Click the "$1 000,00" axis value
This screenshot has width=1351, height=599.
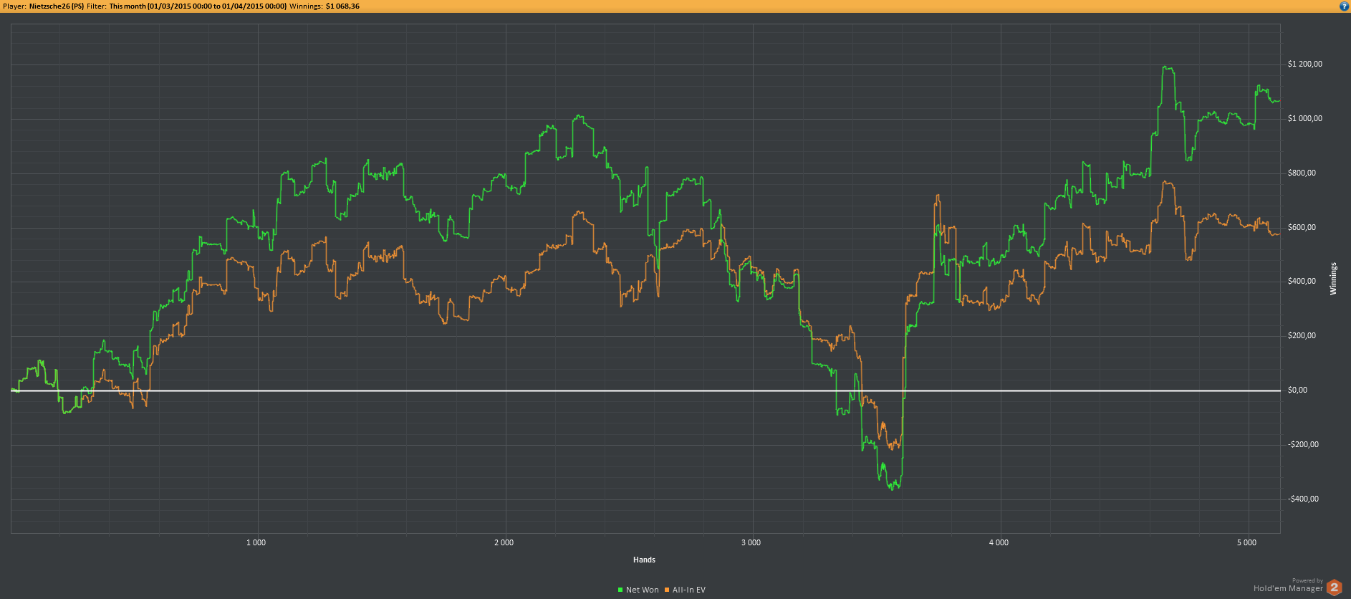[1305, 119]
